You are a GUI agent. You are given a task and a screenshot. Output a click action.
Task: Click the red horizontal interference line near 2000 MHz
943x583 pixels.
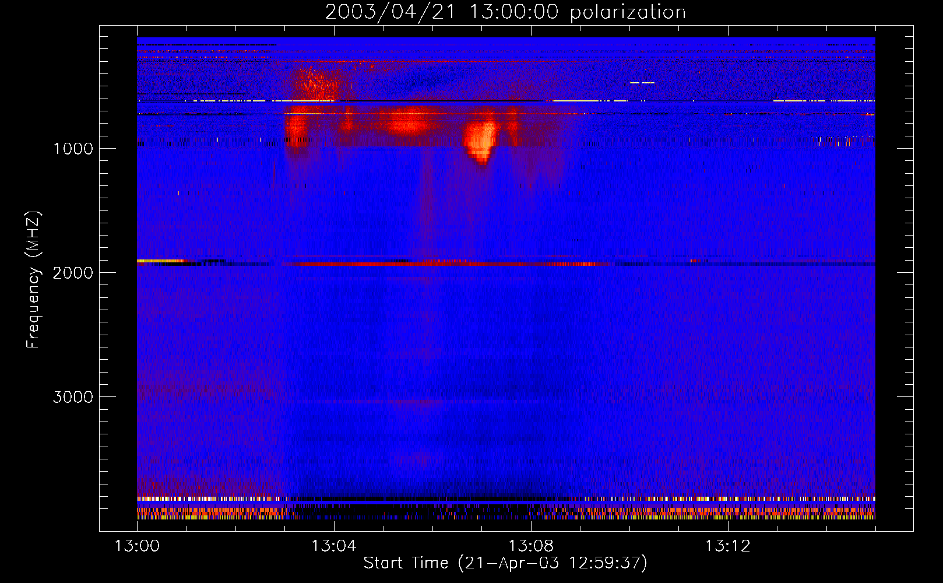click(449, 264)
